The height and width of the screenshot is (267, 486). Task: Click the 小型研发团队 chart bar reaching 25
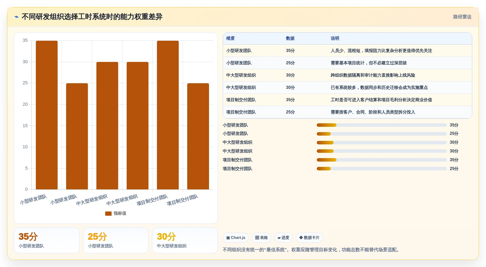tap(77, 136)
